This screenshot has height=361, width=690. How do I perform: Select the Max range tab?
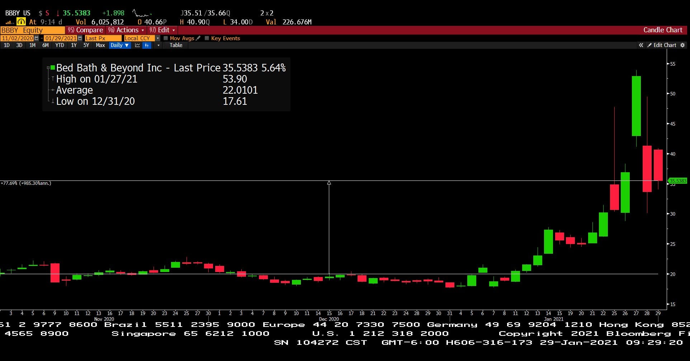point(100,45)
